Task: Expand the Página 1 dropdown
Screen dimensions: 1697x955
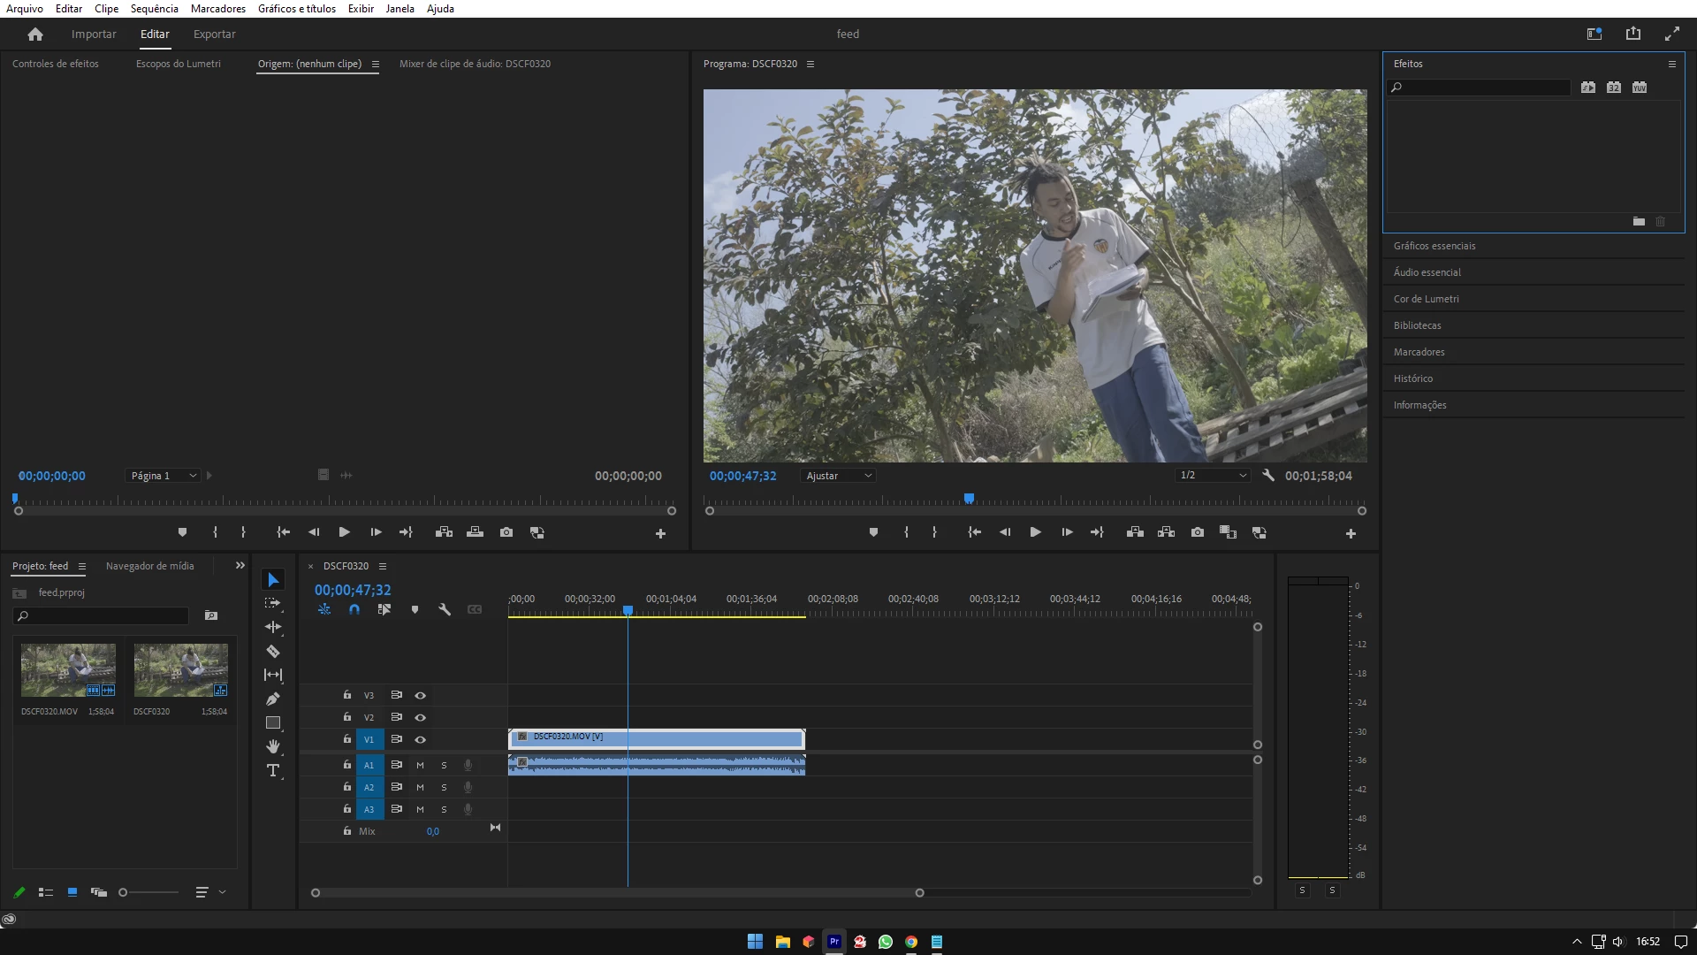Action: (x=164, y=476)
